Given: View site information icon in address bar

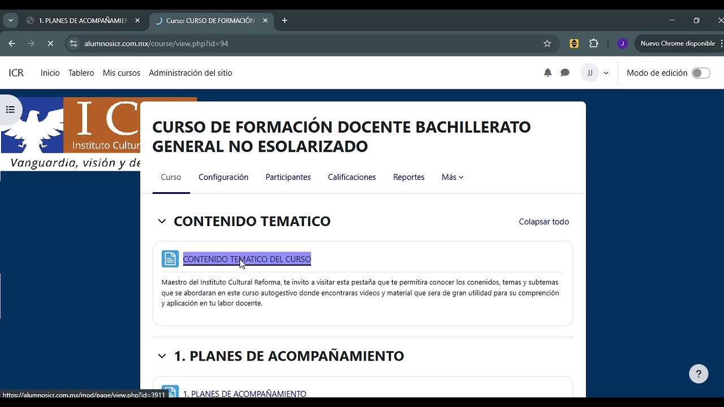Looking at the screenshot, I should coord(73,44).
